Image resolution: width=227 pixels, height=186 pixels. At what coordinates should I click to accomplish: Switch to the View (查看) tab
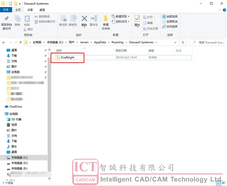(42, 10)
